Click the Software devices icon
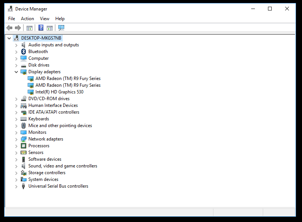This screenshot has height=222, width=302. click(24, 159)
